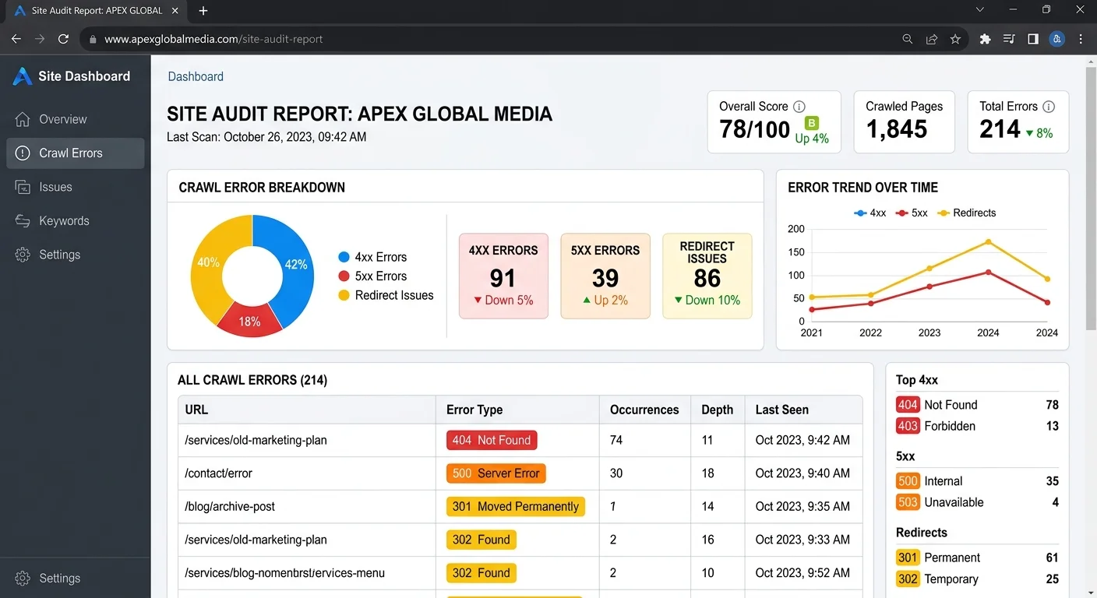Click 5xx Errors in donut legend
This screenshot has height=598, width=1097.
pyautogui.click(x=372, y=276)
